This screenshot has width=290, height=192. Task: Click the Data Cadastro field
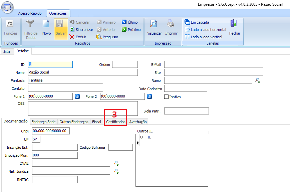[186, 88]
